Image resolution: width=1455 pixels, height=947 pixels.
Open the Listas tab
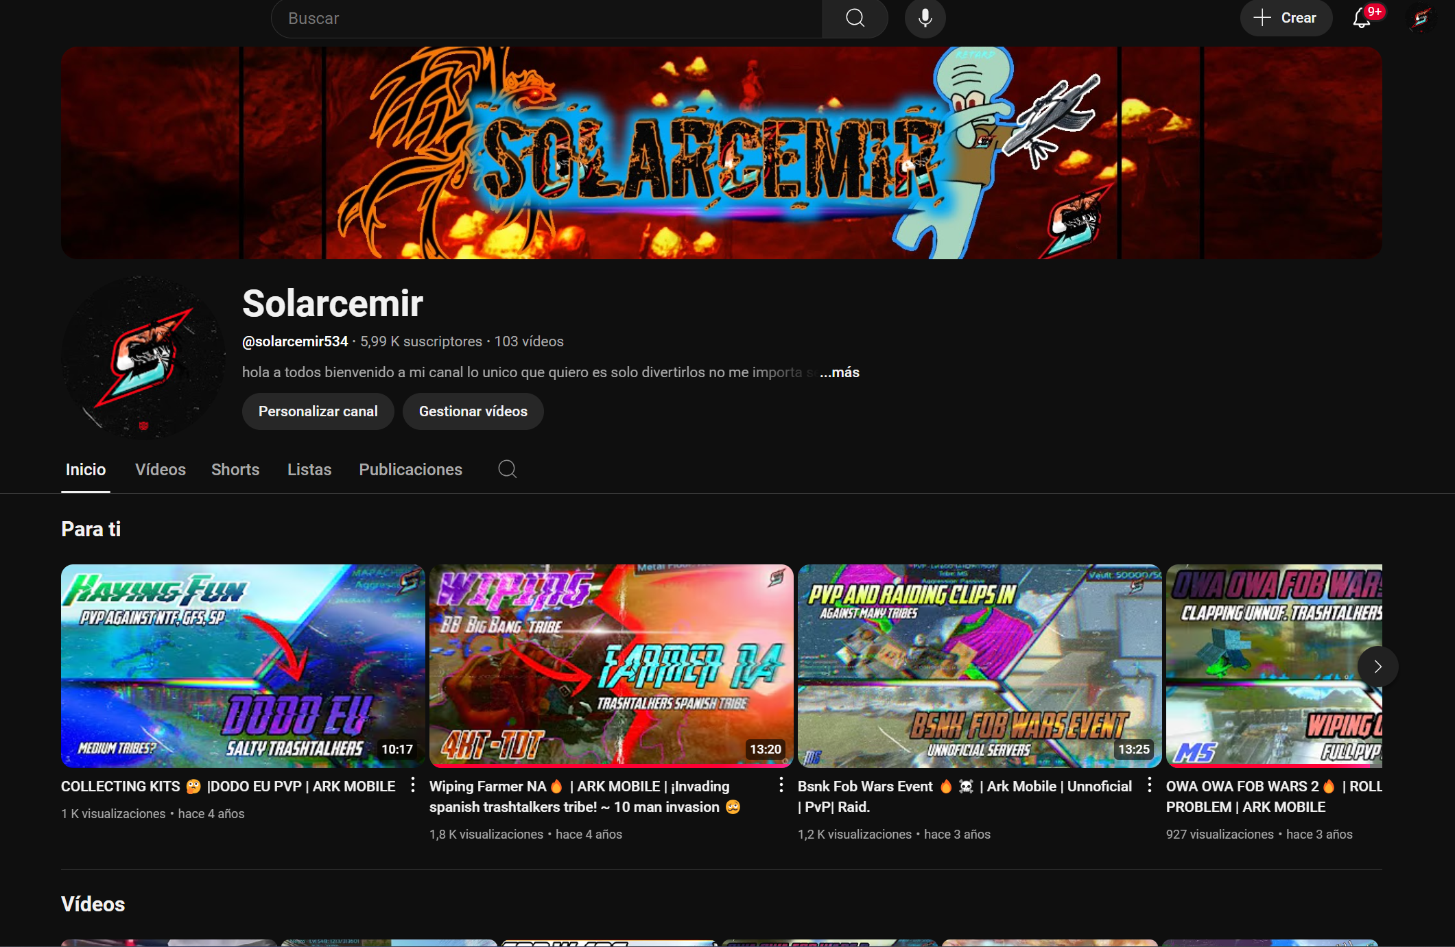[x=309, y=470]
